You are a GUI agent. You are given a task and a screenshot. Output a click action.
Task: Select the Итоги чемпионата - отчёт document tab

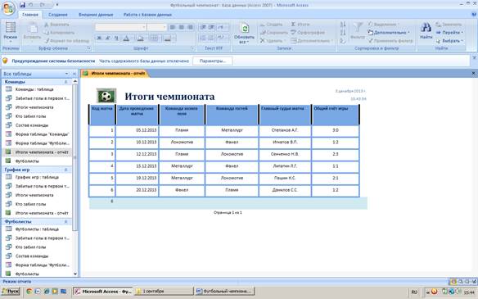click(115, 73)
